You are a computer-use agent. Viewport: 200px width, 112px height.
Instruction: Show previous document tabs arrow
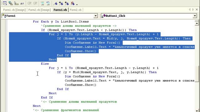click(190, 10)
